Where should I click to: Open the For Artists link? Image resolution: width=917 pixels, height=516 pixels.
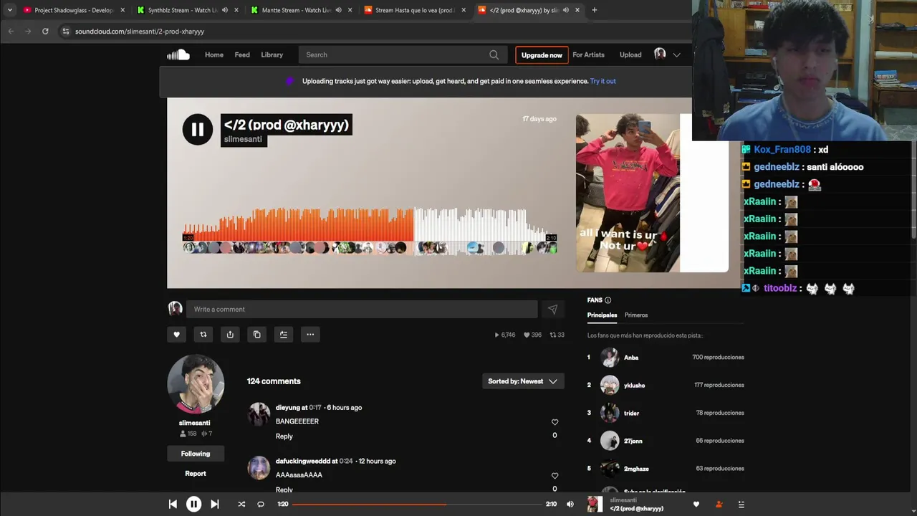[588, 54]
